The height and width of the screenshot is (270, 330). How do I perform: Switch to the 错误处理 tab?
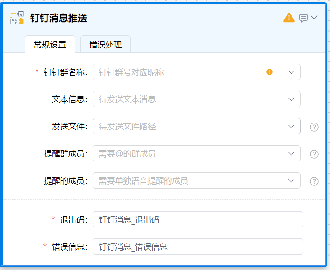coord(105,44)
